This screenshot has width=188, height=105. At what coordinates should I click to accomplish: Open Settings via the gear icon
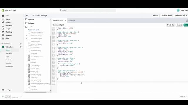pos(3,90)
